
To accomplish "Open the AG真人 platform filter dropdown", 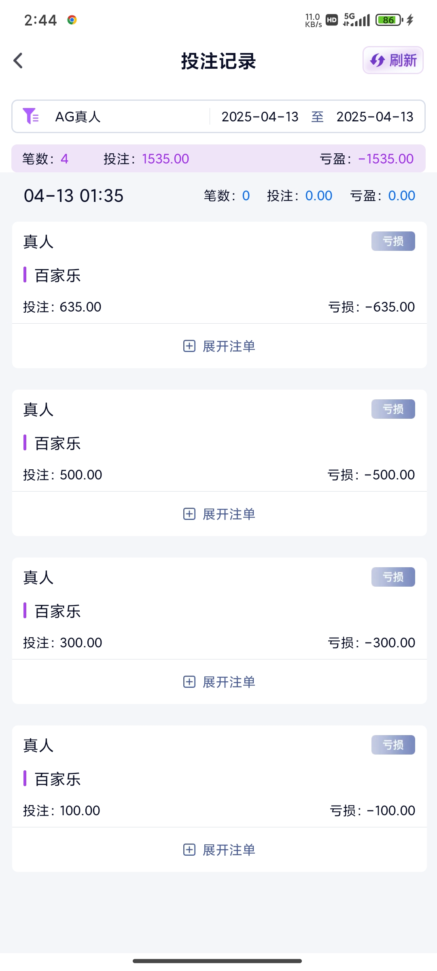I will 78,117.
